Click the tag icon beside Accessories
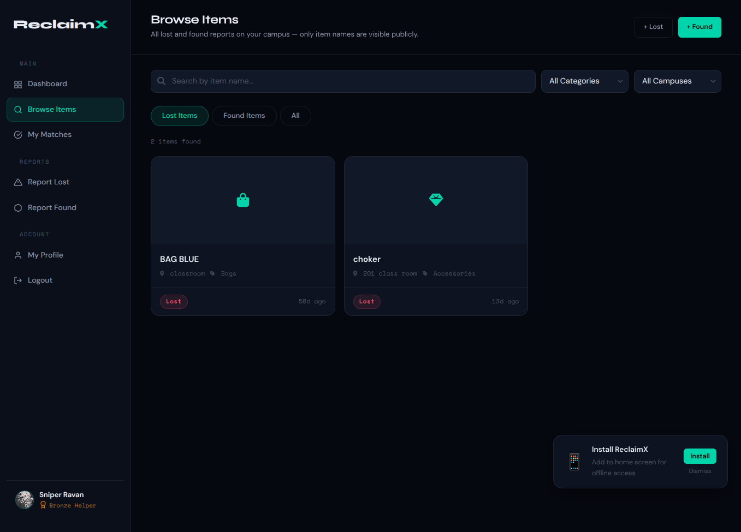The image size is (741, 532). tap(425, 273)
